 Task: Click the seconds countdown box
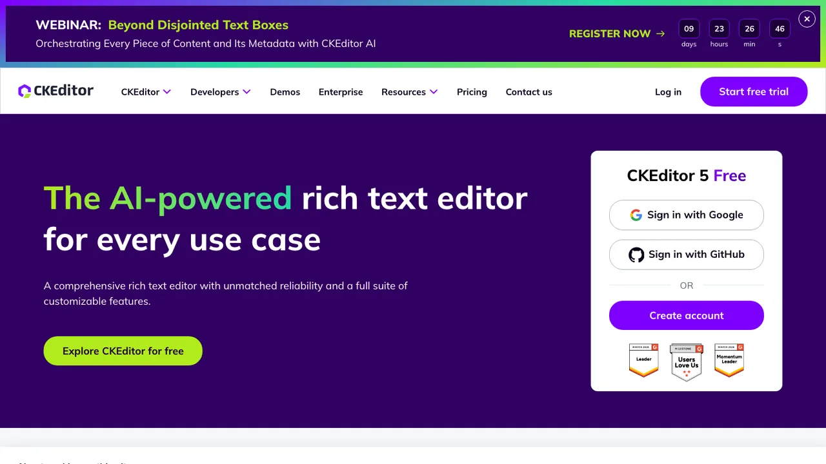(780, 29)
